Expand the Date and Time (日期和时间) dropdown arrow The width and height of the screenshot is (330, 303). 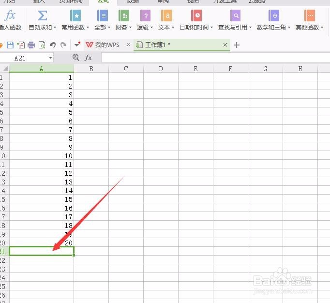(211, 28)
